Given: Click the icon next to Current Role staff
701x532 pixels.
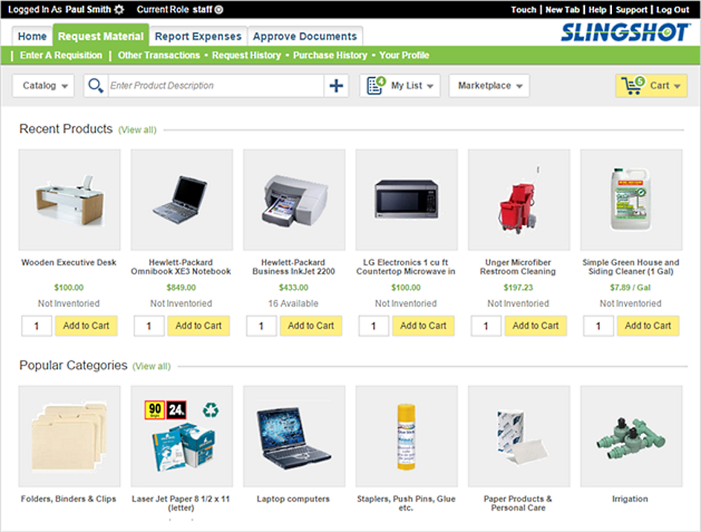Looking at the screenshot, I should tap(215, 10).
